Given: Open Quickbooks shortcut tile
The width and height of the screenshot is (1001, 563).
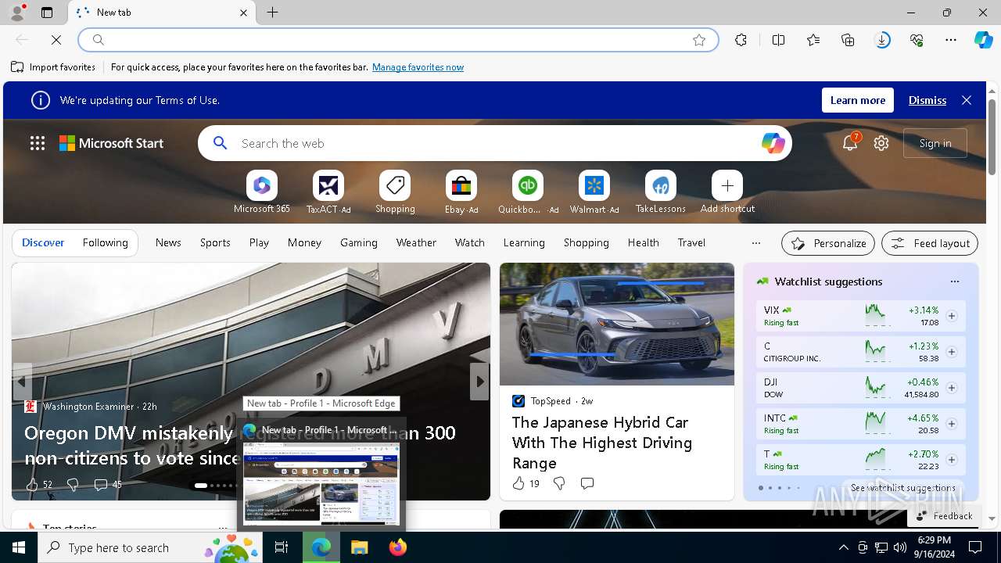Looking at the screenshot, I should click(x=528, y=192).
